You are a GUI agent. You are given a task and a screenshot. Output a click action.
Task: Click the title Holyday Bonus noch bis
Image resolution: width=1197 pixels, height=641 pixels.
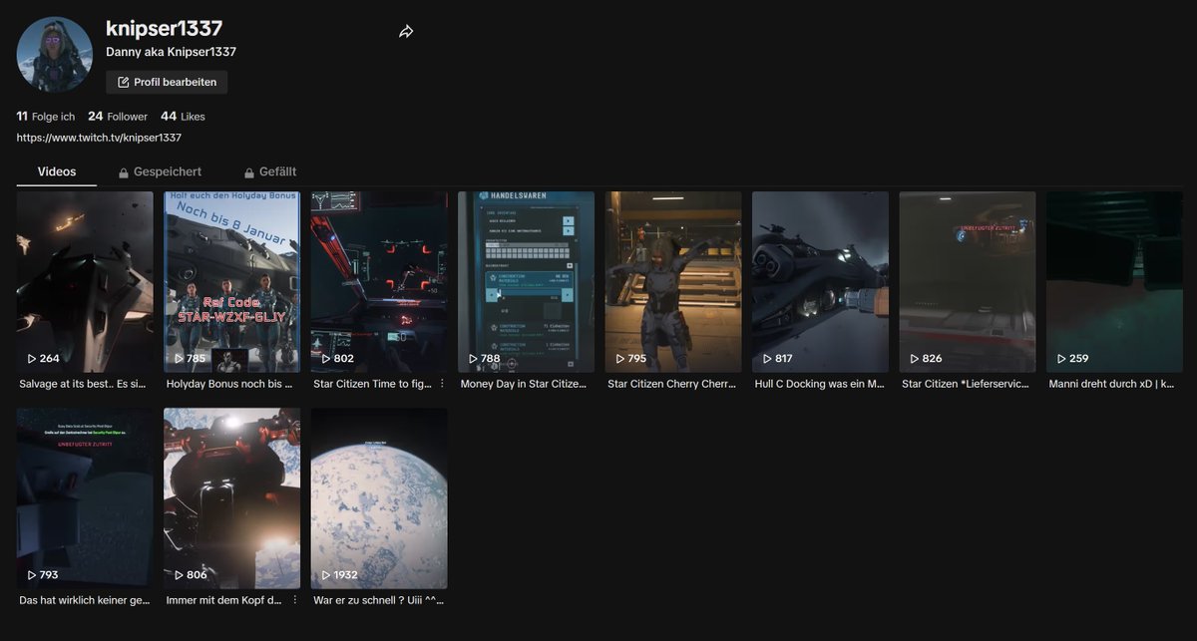(228, 384)
